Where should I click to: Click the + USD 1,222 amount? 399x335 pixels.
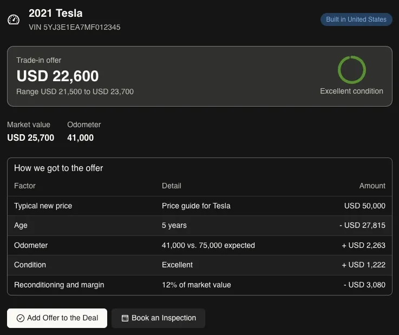click(363, 265)
